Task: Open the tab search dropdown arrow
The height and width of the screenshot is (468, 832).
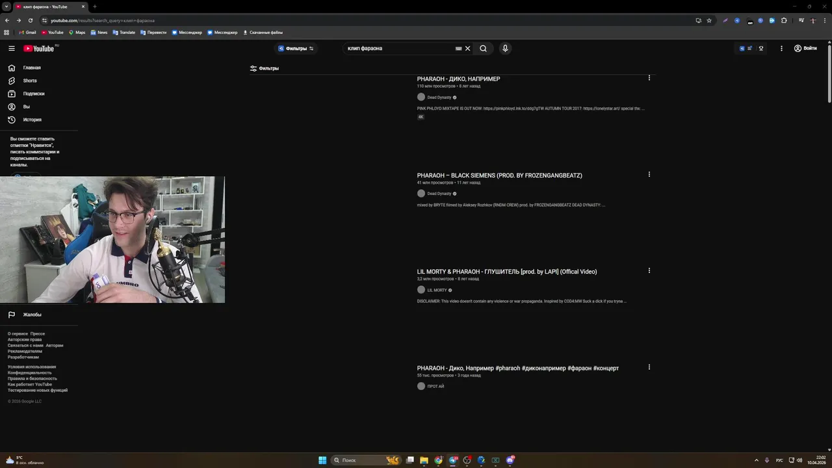Action: 6,6
